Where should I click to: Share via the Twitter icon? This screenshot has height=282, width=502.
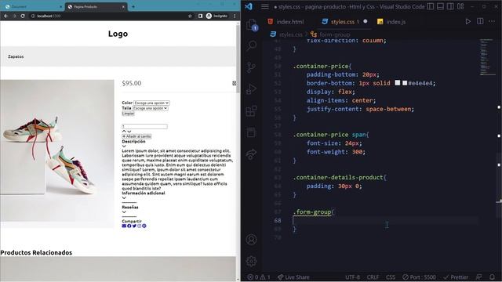(x=134, y=226)
